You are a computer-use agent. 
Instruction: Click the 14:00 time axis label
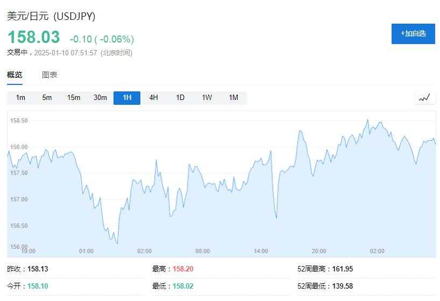[261, 251]
